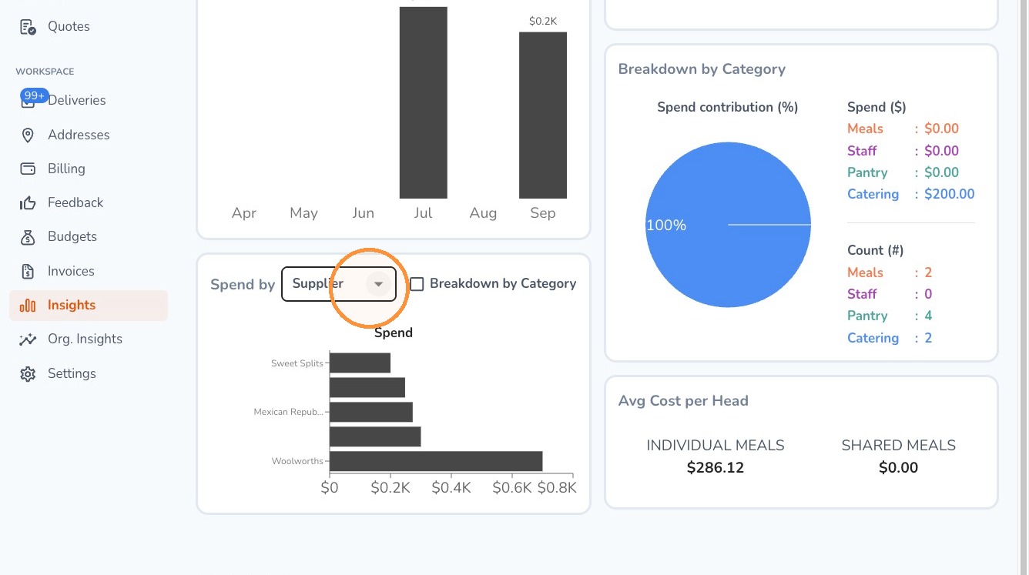Click the Meals spend legend label
The width and height of the screenshot is (1029, 575).
click(865, 129)
